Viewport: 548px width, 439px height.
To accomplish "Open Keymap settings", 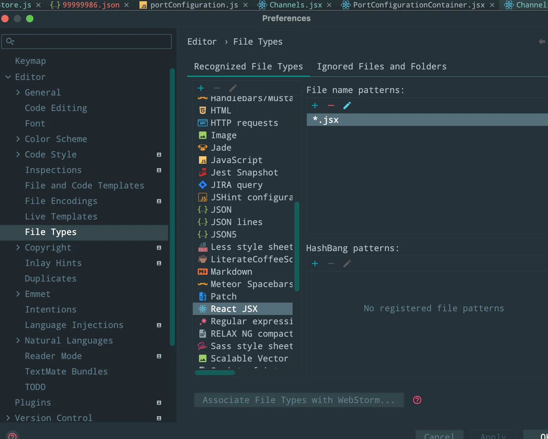I will tap(30, 61).
